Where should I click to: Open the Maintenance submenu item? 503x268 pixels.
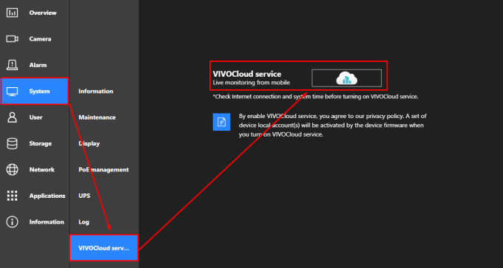click(97, 117)
